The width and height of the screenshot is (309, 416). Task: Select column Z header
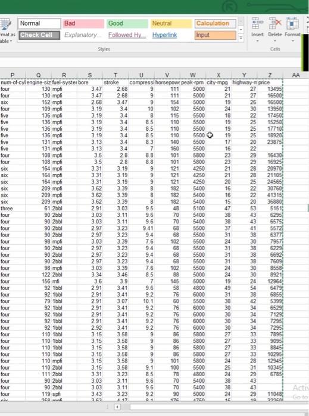[x=270, y=75]
